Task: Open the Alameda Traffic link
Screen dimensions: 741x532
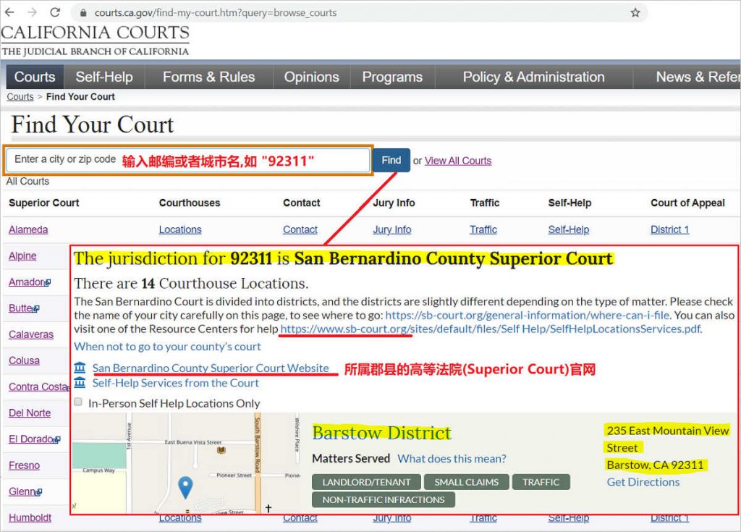Action: click(x=483, y=230)
